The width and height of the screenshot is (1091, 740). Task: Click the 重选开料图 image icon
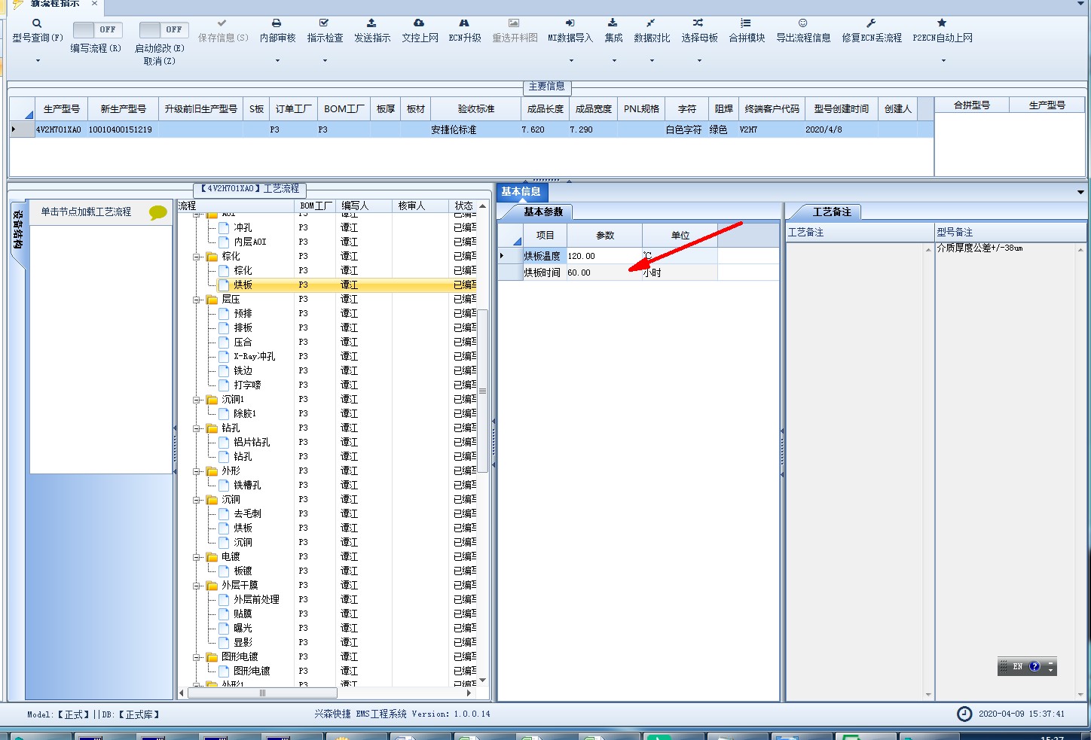click(514, 23)
